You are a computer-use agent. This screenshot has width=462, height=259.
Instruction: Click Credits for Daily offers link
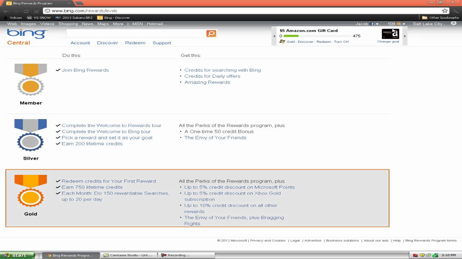click(x=212, y=76)
